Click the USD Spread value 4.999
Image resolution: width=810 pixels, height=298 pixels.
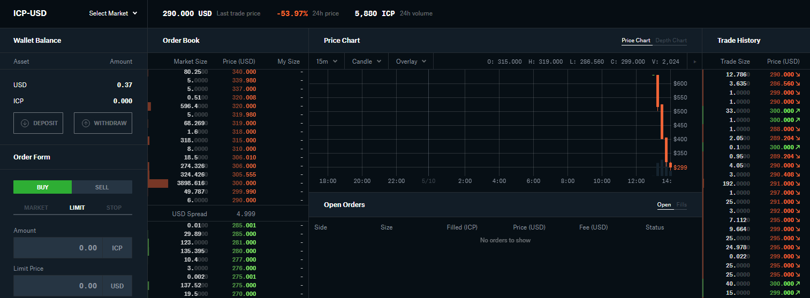tap(246, 214)
